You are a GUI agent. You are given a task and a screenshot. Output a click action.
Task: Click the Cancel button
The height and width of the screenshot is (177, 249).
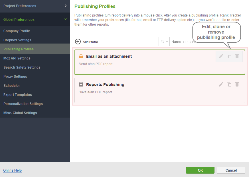coord(231,170)
